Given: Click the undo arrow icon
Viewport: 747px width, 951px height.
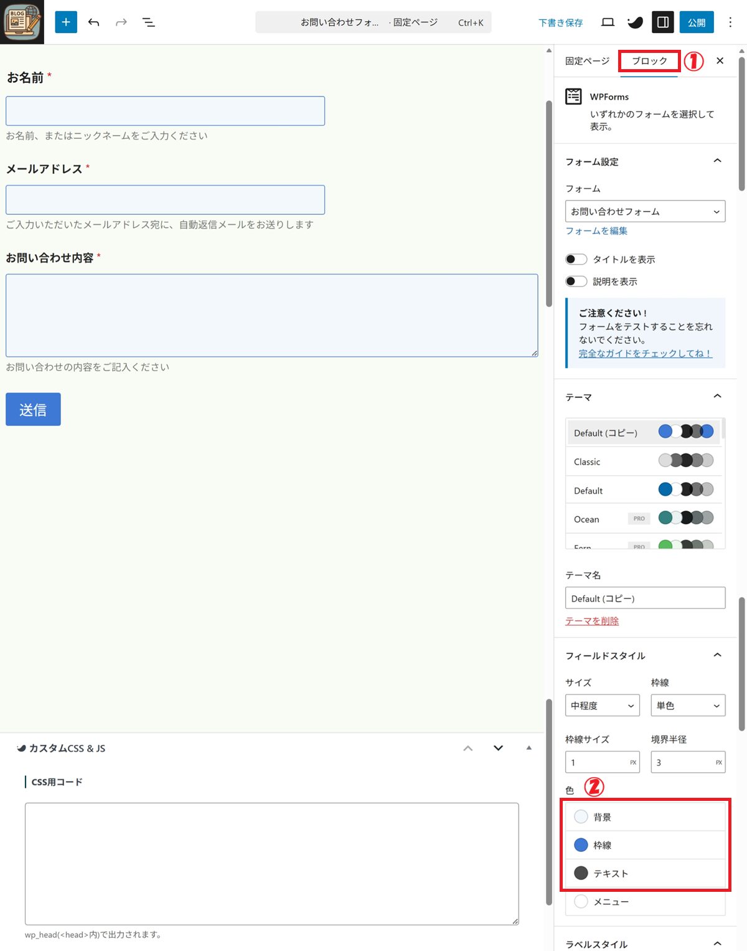Looking at the screenshot, I should 94,22.
